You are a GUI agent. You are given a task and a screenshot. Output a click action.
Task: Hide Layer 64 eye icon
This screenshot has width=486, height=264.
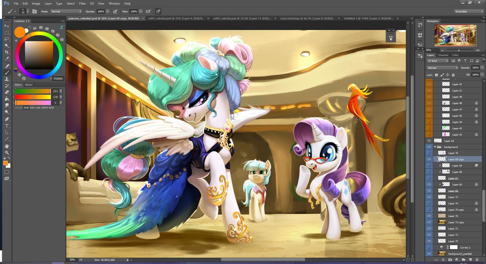429,141
